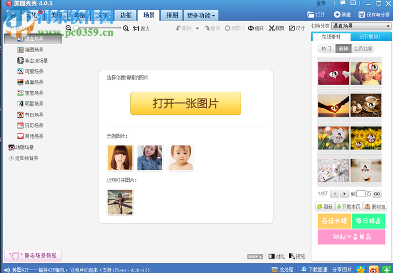Expand the 抠图换背景 section
This screenshot has height=273, width=393.
[23, 158]
